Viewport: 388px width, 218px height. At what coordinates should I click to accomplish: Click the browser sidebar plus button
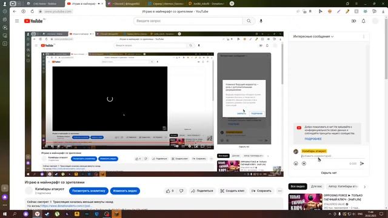(x=5, y=188)
